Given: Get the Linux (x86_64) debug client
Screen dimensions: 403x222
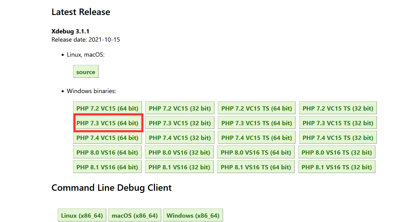Looking at the screenshot, I should 82,215.
